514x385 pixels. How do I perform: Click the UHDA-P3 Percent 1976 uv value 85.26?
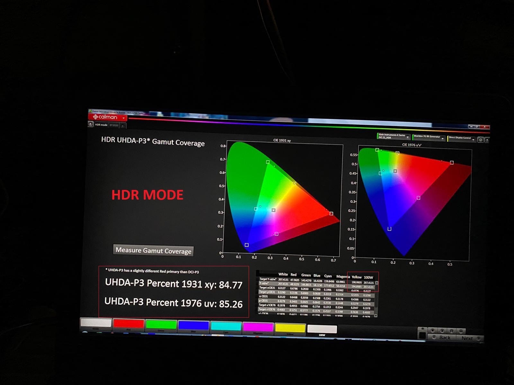231,304
